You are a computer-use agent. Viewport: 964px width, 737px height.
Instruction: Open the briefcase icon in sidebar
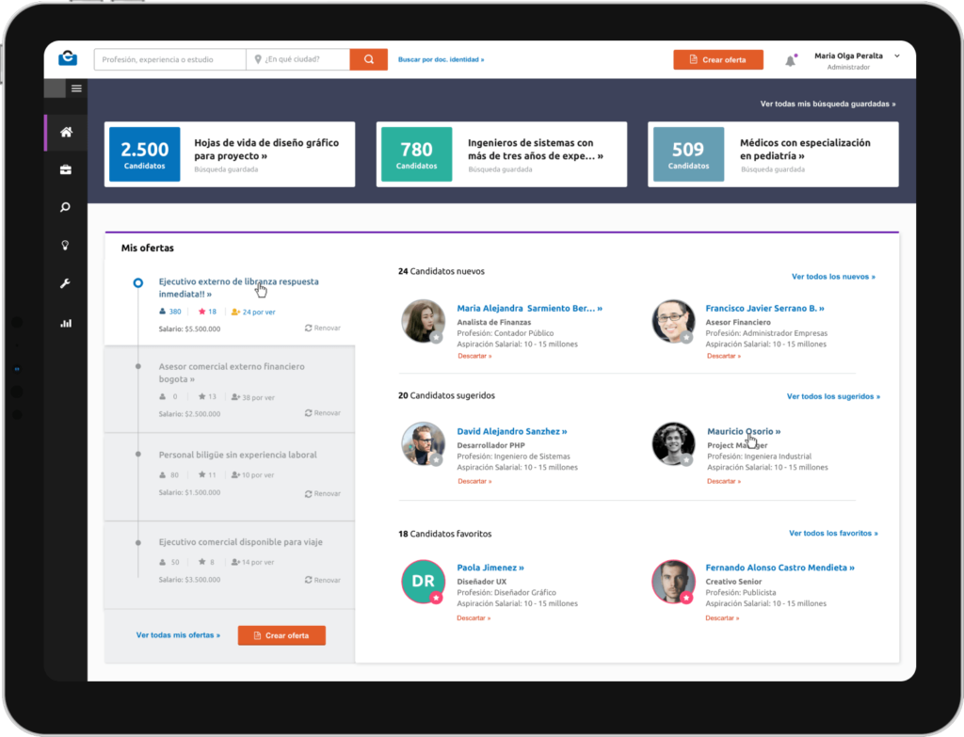66,170
